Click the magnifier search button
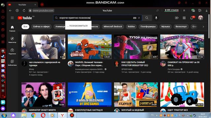Screen dimensions: 211x118 tap(147, 18)
